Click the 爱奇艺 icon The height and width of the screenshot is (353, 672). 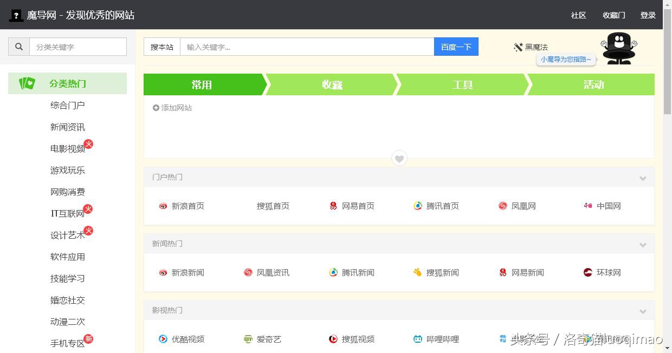[248, 339]
